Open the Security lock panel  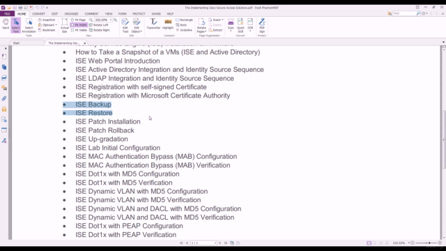click(x=4, y=109)
